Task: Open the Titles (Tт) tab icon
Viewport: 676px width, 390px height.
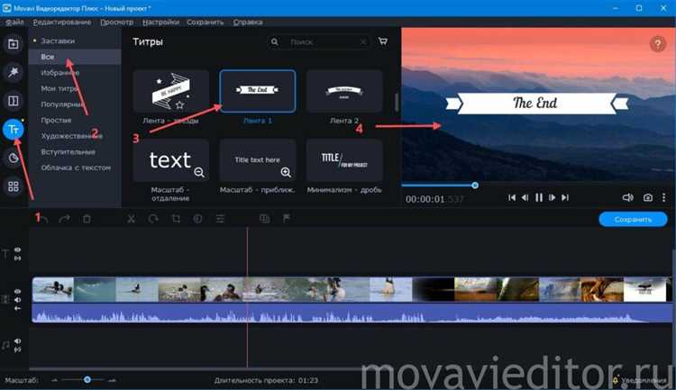Action: pos(14,130)
